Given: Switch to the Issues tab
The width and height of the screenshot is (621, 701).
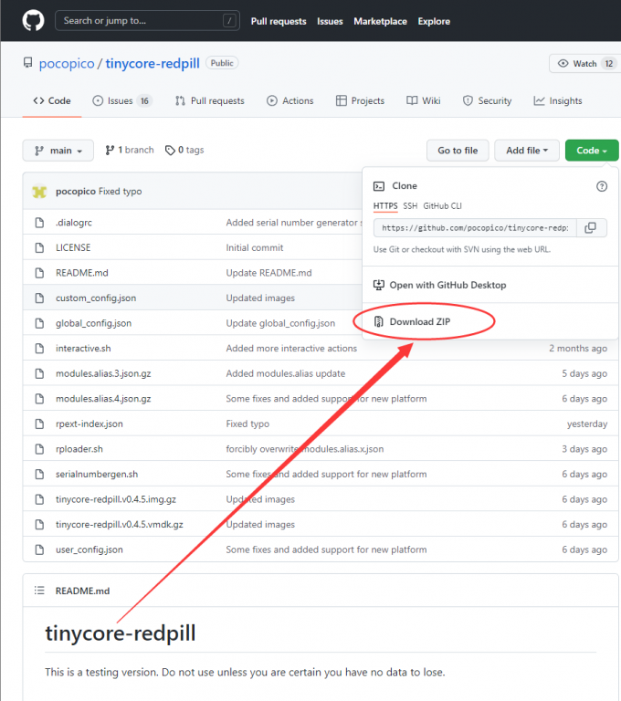Looking at the screenshot, I should (122, 101).
